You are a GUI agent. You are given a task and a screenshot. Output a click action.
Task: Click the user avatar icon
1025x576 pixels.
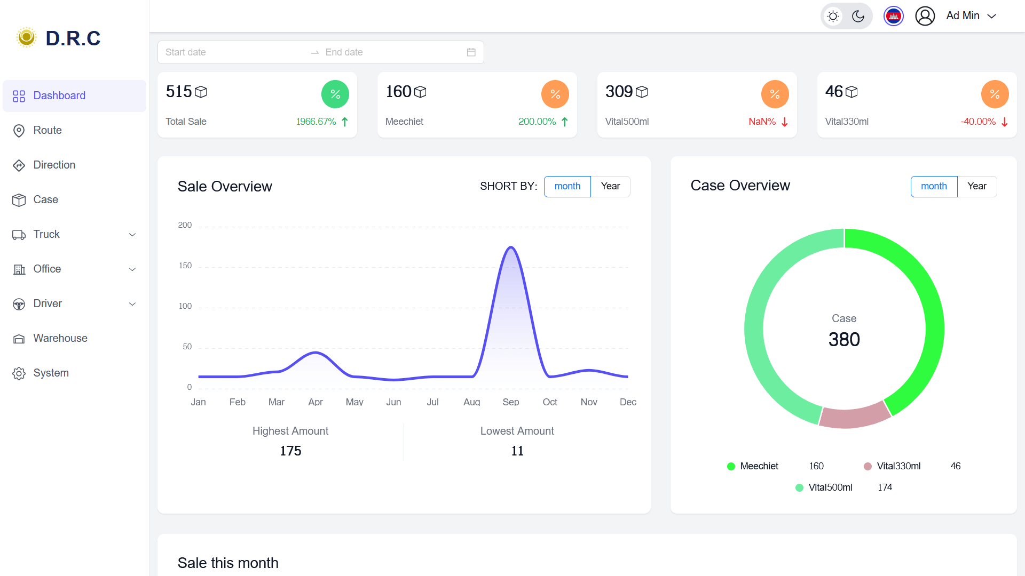tap(925, 16)
